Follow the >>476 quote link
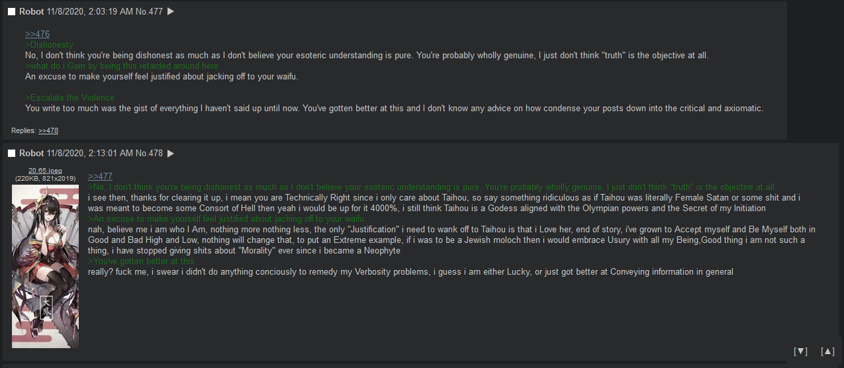The height and width of the screenshot is (368, 844). [37, 34]
